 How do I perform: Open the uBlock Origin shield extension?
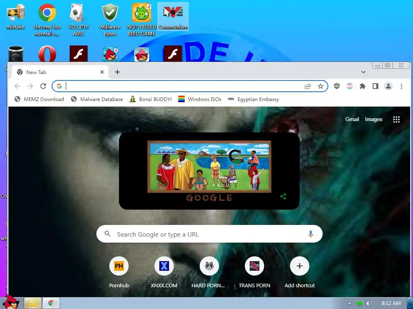337,86
